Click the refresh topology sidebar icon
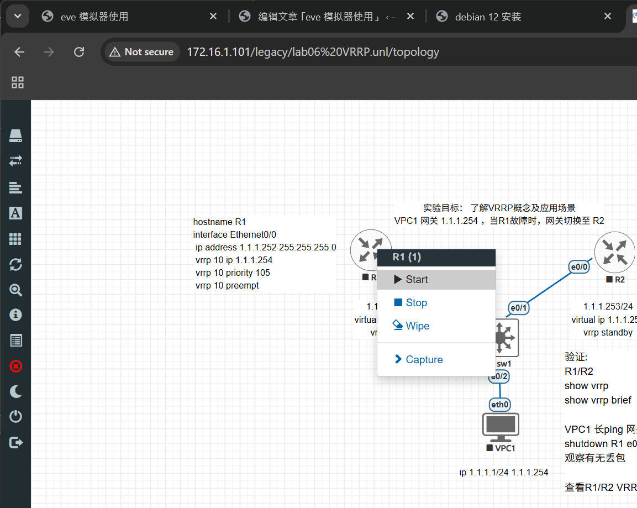 point(15,265)
